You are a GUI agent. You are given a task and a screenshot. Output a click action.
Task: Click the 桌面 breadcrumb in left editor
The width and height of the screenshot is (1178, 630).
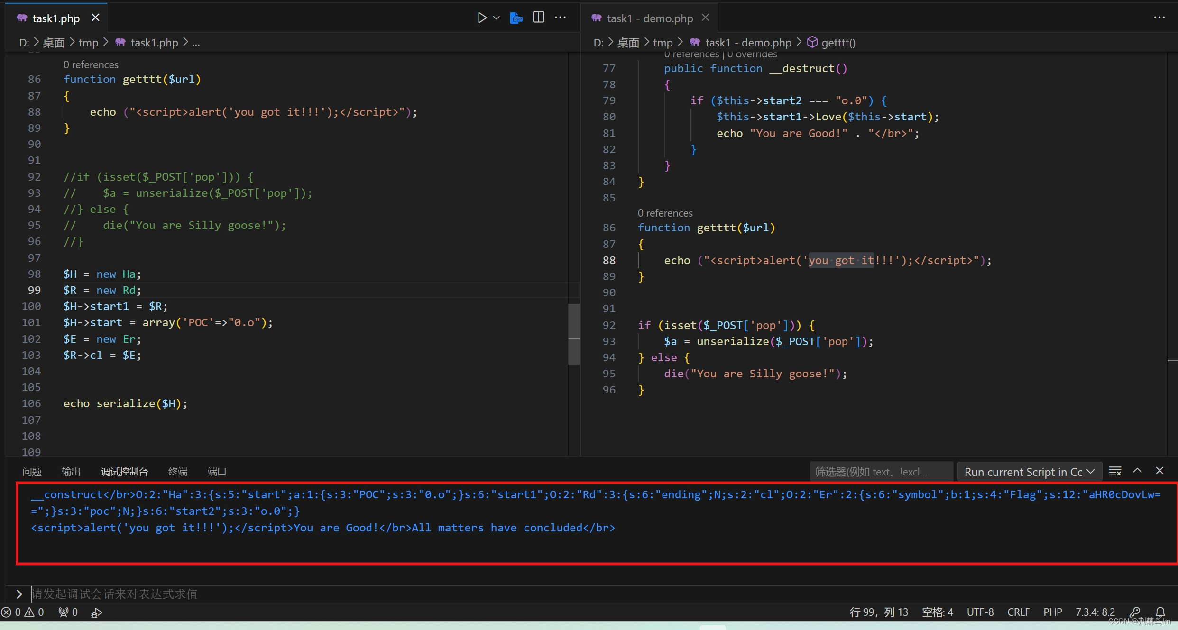(x=54, y=43)
